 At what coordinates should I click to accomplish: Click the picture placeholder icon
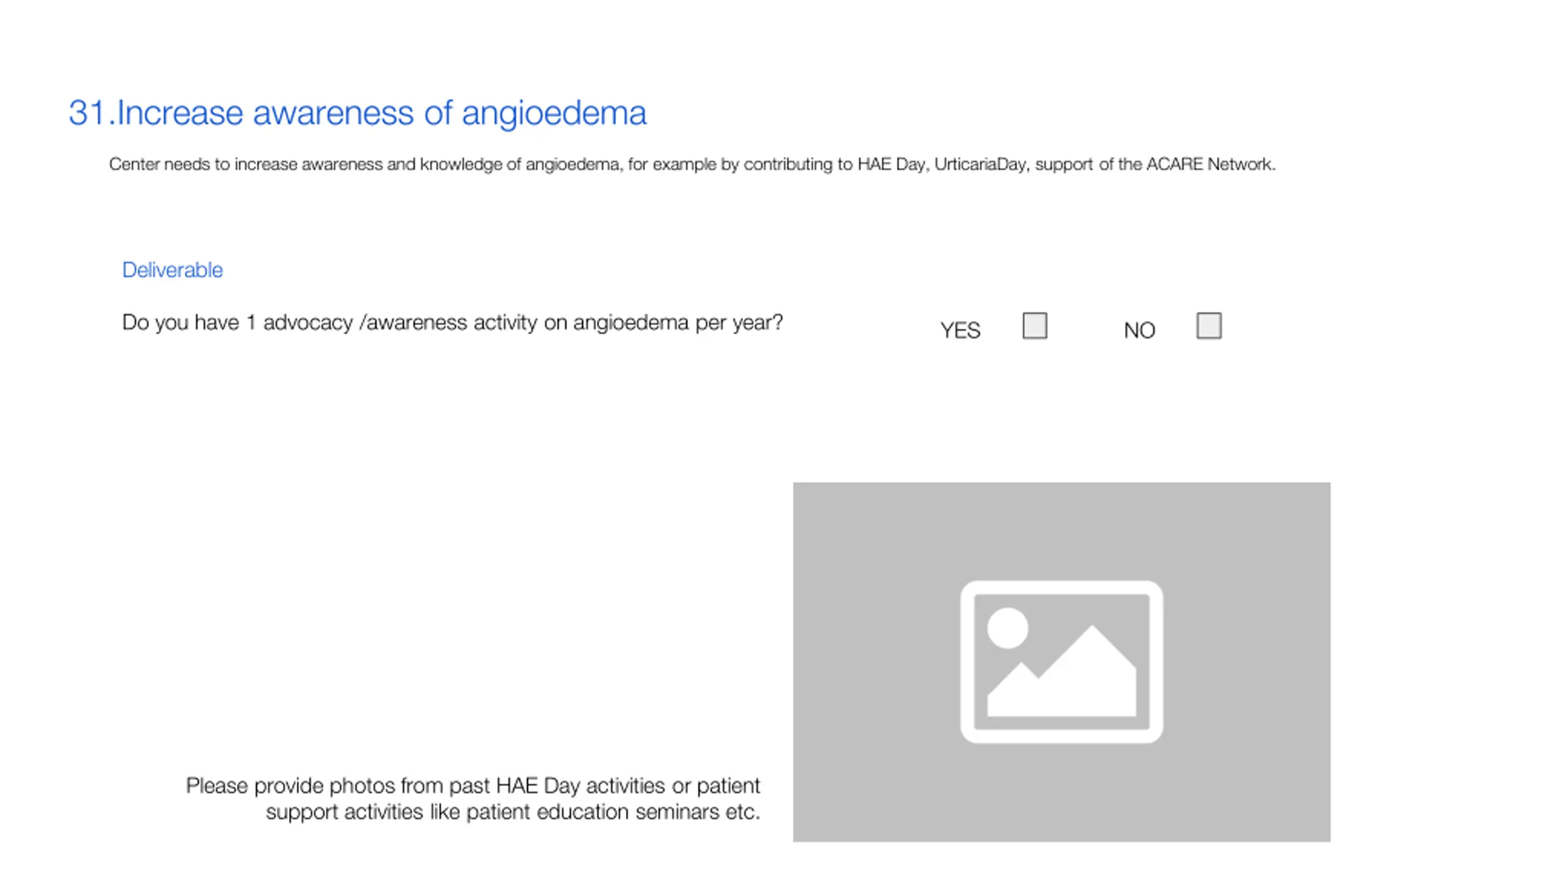[1061, 661]
